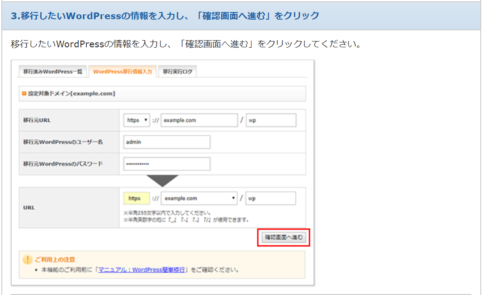The image size is (483, 295).
Task: Focus the 移行元URL path field with wp
Action: point(271,120)
